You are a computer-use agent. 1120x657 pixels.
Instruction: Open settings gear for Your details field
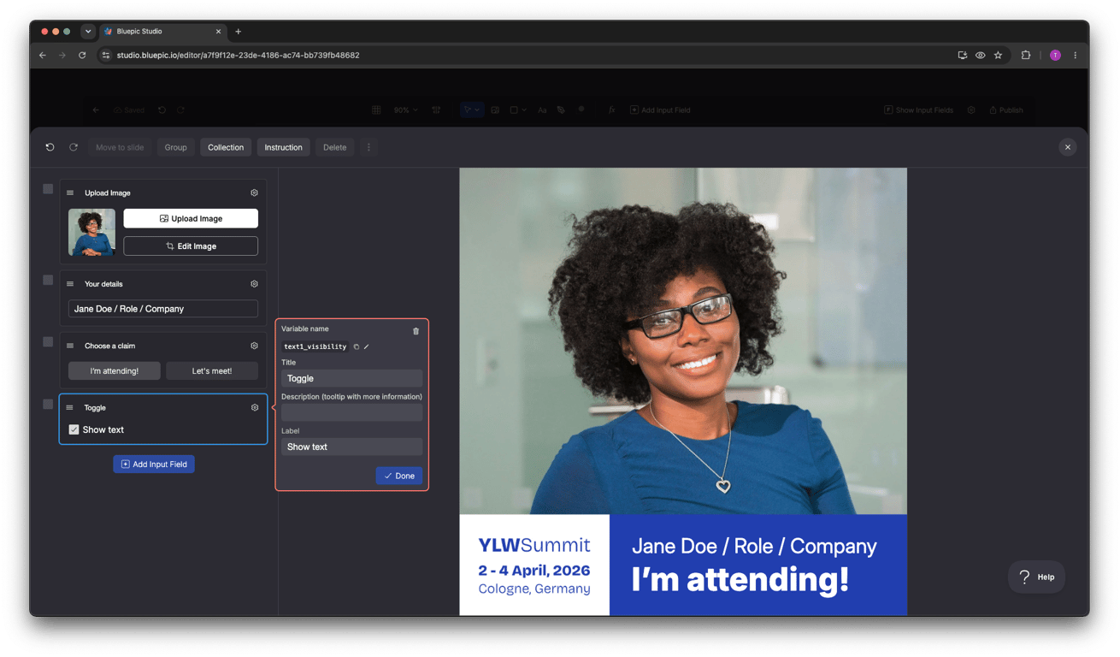point(254,284)
